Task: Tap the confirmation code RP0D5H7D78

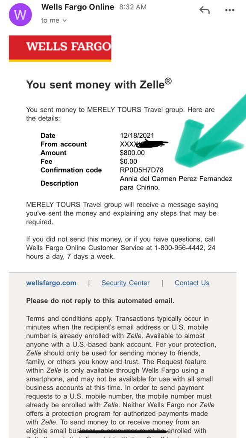Action: coord(142,170)
